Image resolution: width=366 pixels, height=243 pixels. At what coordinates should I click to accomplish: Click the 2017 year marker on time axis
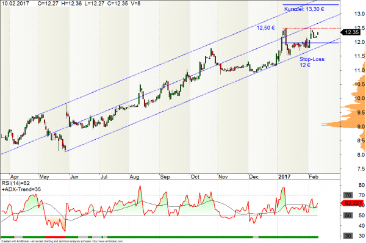coord(284,177)
